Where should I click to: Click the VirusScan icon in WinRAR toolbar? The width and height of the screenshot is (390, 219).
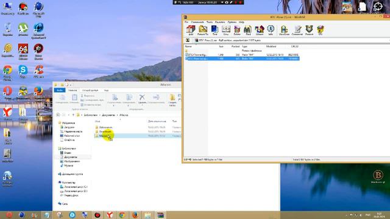(x=284, y=30)
